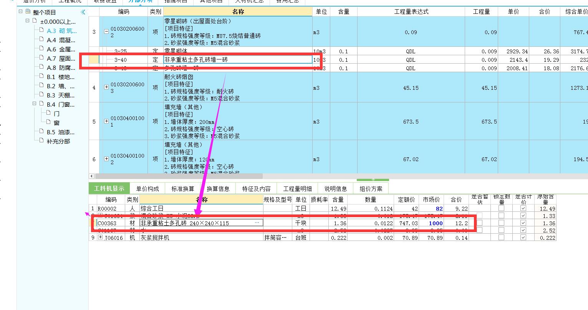Expand the J06016 灰浆搅拌机 row
Viewport: 588px width, 310px height.
pos(101,237)
